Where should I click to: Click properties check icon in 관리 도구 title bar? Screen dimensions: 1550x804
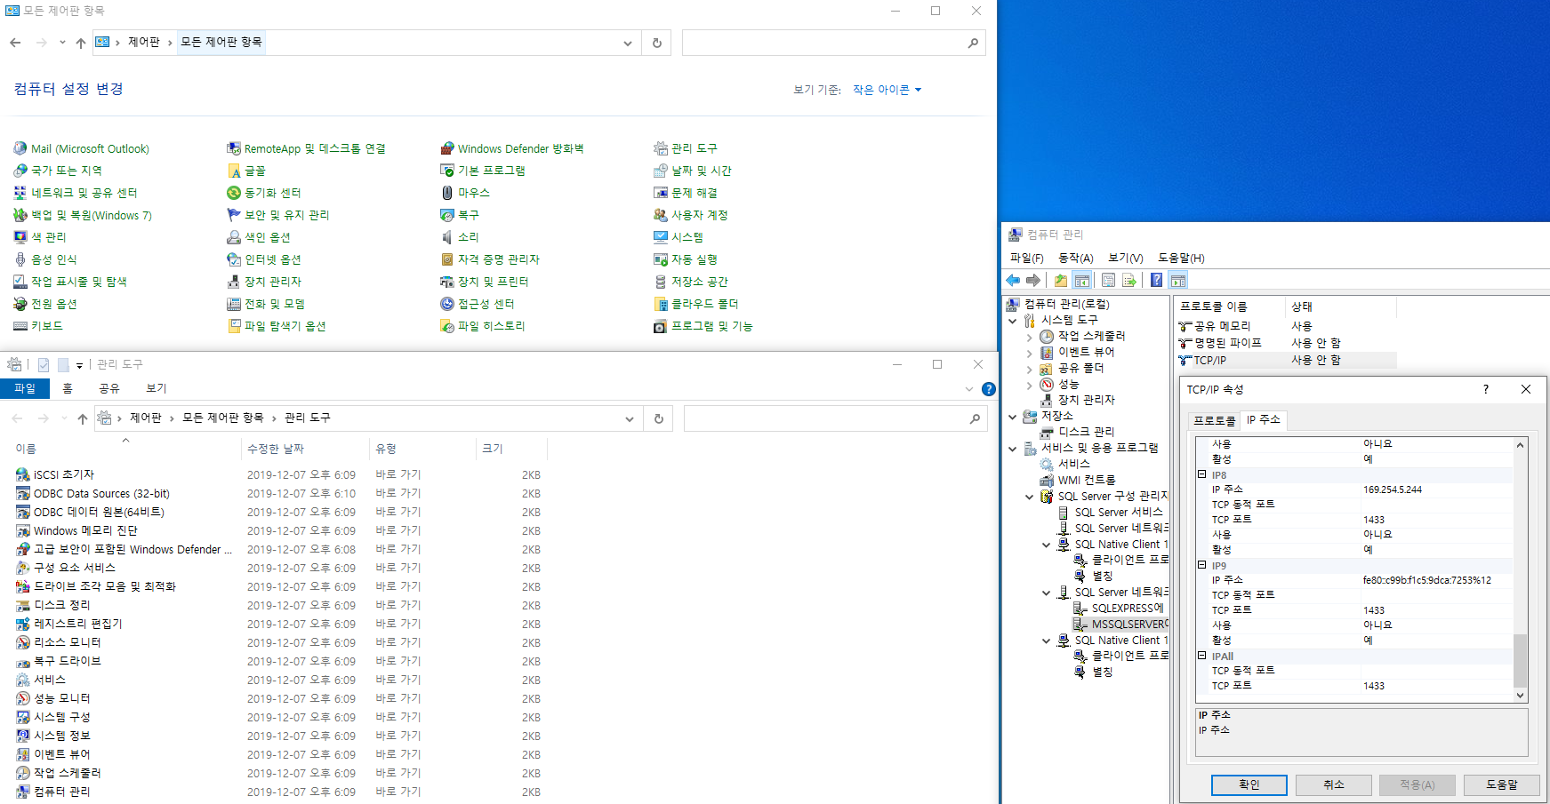(44, 364)
